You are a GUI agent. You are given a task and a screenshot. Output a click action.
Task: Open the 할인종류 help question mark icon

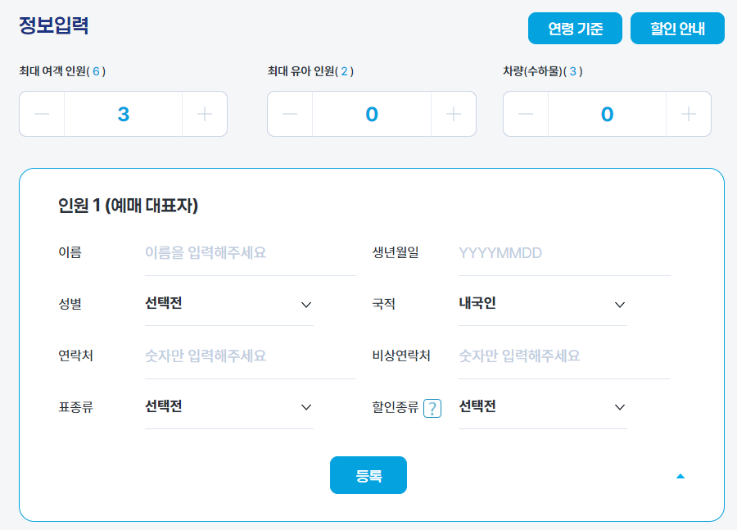tap(432, 406)
